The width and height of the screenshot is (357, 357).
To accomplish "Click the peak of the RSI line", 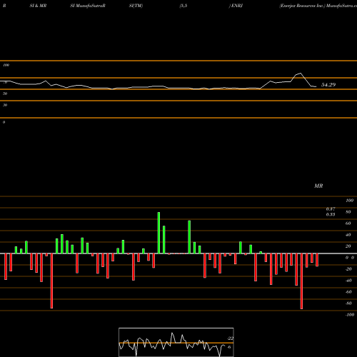I will pyautogui.click(x=301, y=73).
